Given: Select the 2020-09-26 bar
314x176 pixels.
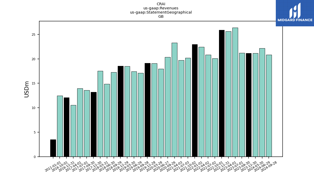Looking at the screenshot, I should point(168,107).
